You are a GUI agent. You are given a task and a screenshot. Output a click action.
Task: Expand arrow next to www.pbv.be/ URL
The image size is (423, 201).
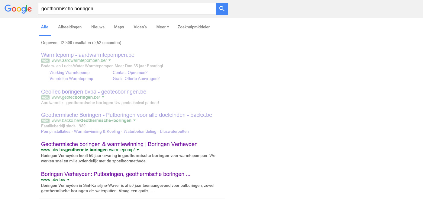pyautogui.click(x=69, y=180)
